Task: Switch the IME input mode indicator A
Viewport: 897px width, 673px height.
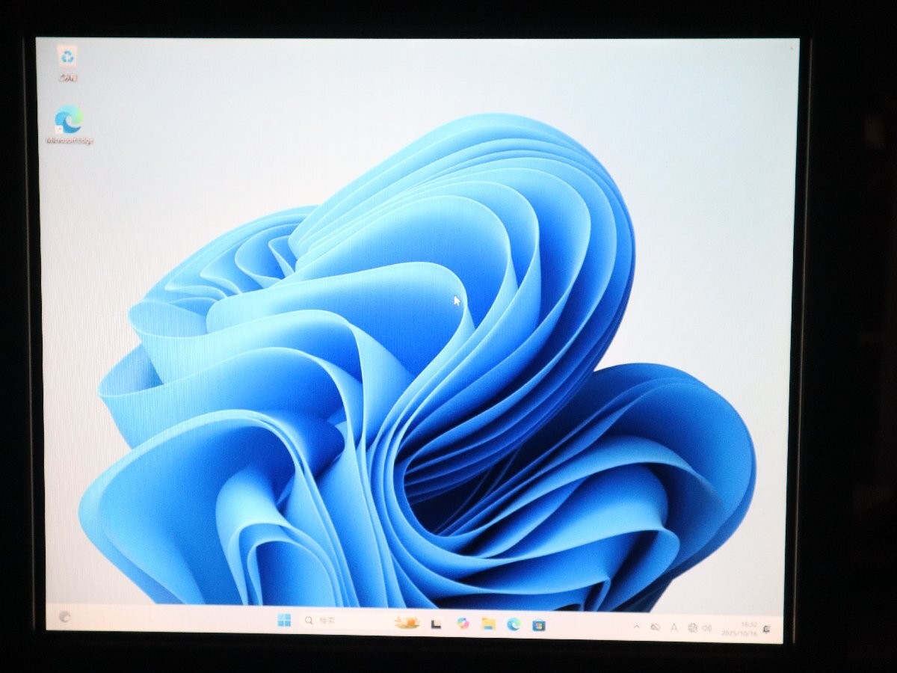Action: 674,628
